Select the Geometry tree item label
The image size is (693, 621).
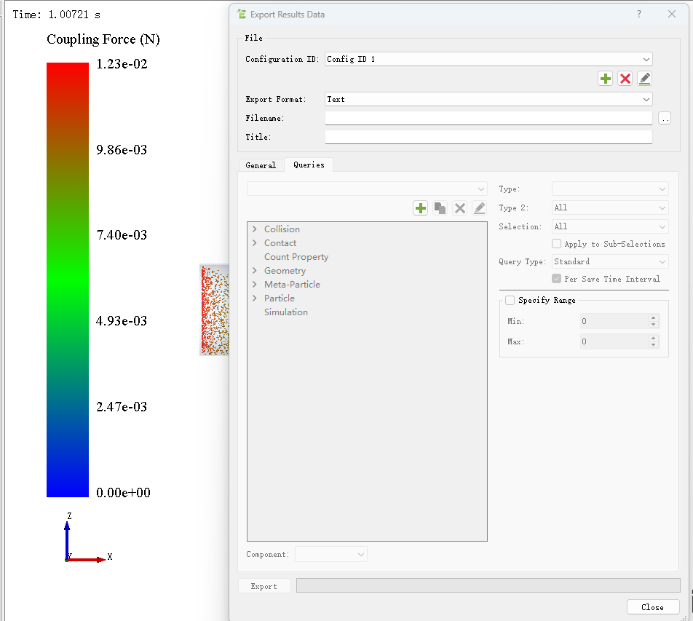coord(285,271)
